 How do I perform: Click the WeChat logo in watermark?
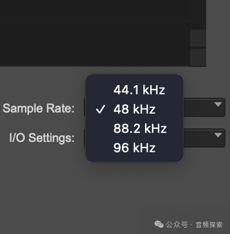tap(159, 225)
